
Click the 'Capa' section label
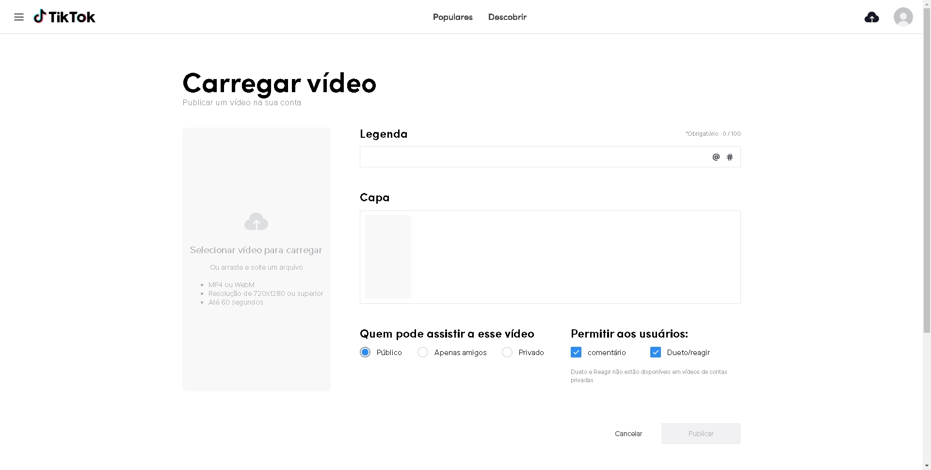(374, 197)
